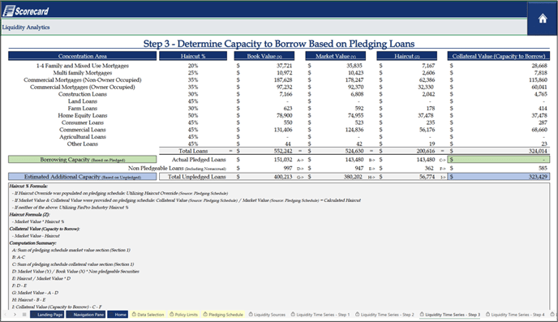558x322 pixels.
Task: Select the Collateral Value (Capacity to Borrow) header
Action: pos(499,56)
